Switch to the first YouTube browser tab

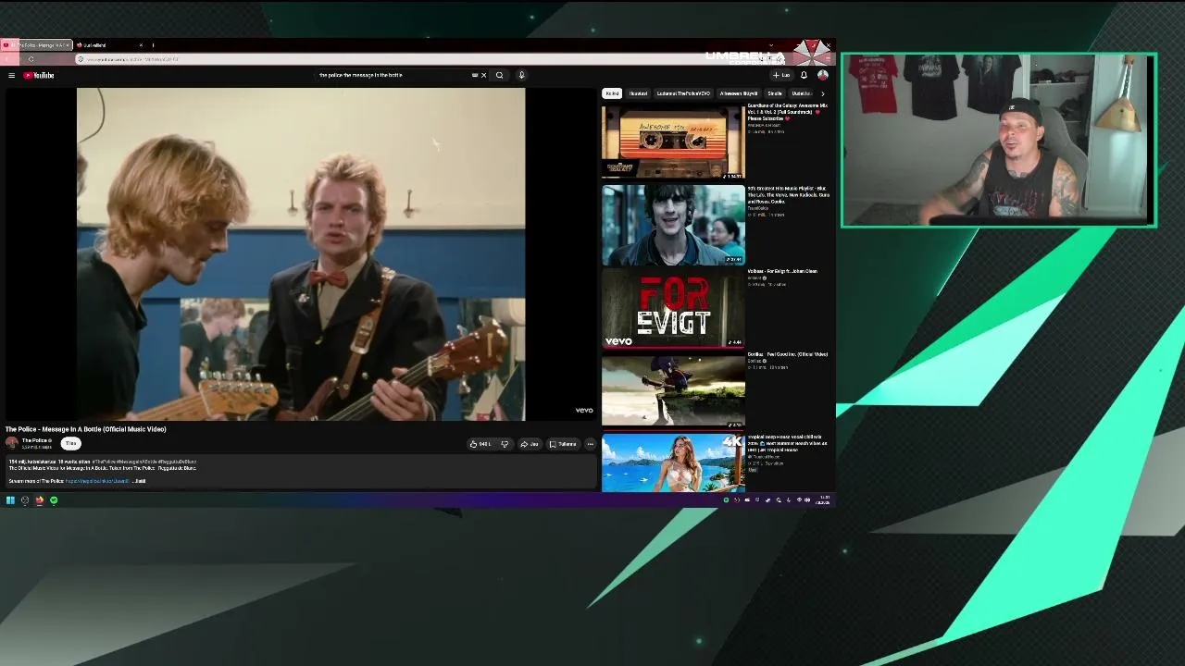coord(37,44)
